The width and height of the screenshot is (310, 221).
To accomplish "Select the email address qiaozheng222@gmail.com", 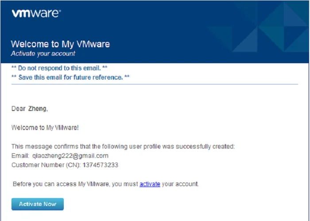I will click(x=70, y=156).
